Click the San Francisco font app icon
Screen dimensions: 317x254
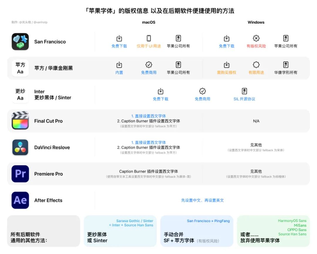[20, 42]
